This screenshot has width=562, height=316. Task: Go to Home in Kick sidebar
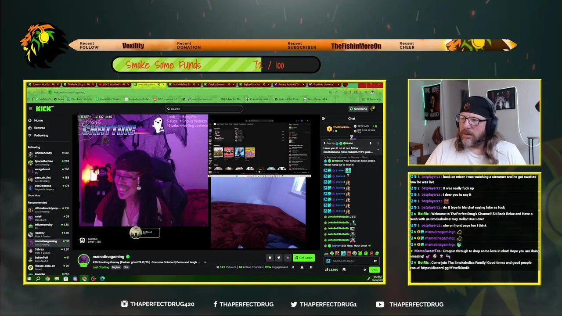pyautogui.click(x=38, y=120)
